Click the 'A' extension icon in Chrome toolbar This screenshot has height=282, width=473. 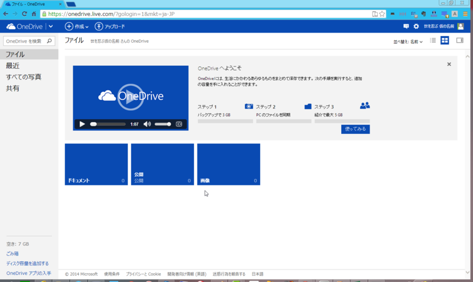(x=455, y=14)
